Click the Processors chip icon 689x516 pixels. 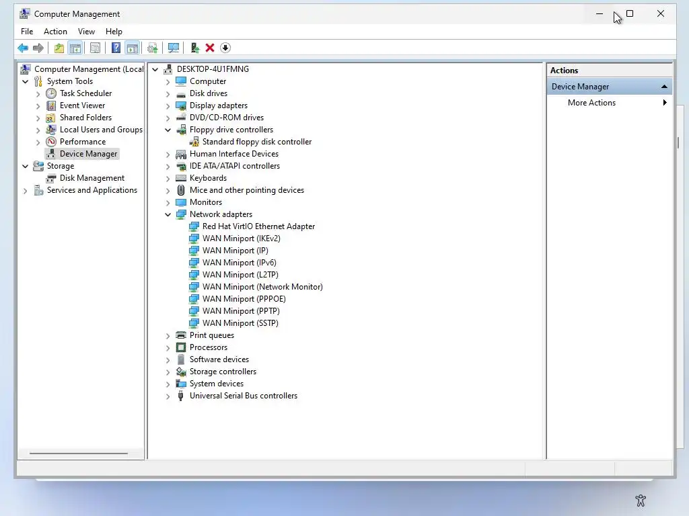[181, 347]
